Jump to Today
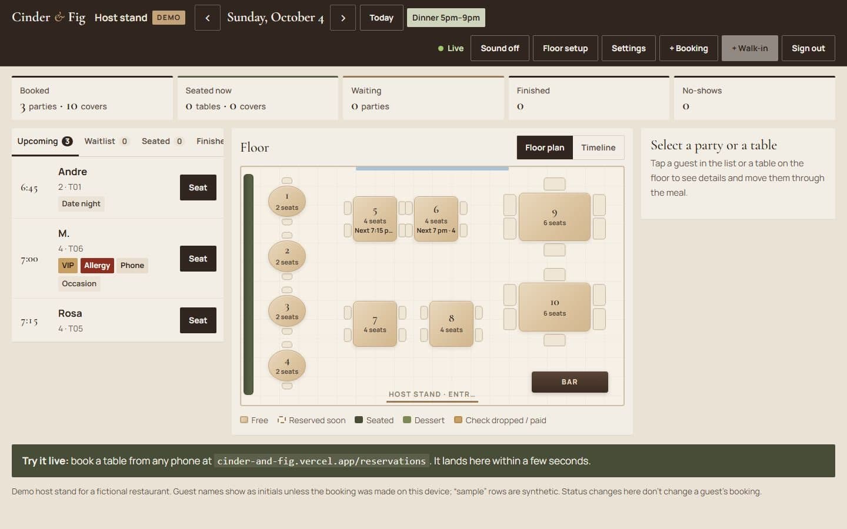Screen dimensions: 847x529 [381, 18]
